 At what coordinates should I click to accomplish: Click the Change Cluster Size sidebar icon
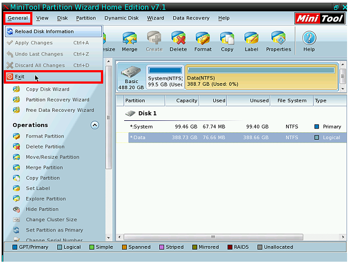16,220
